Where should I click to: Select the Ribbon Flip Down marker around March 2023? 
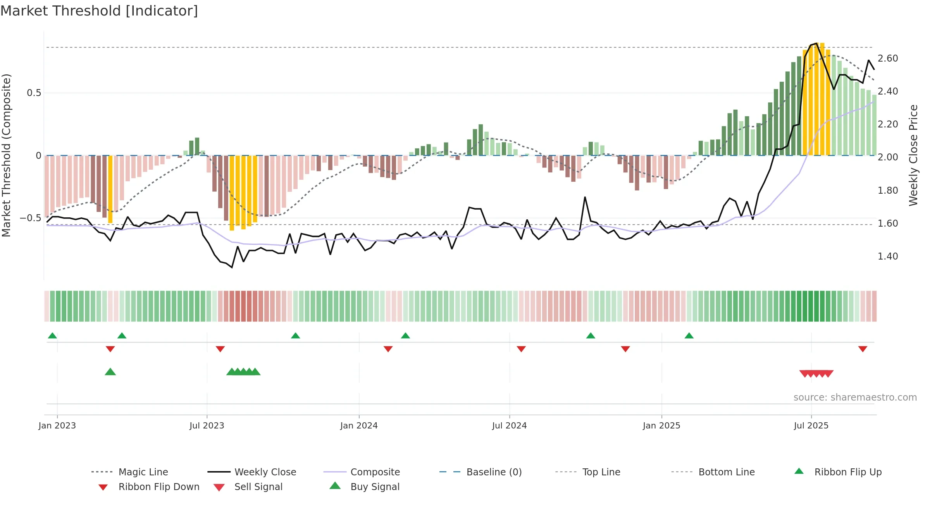click(110, 349)
